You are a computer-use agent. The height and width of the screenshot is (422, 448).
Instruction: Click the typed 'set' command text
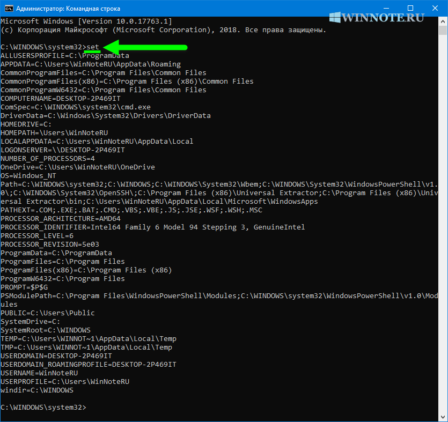tap(93, 47)
